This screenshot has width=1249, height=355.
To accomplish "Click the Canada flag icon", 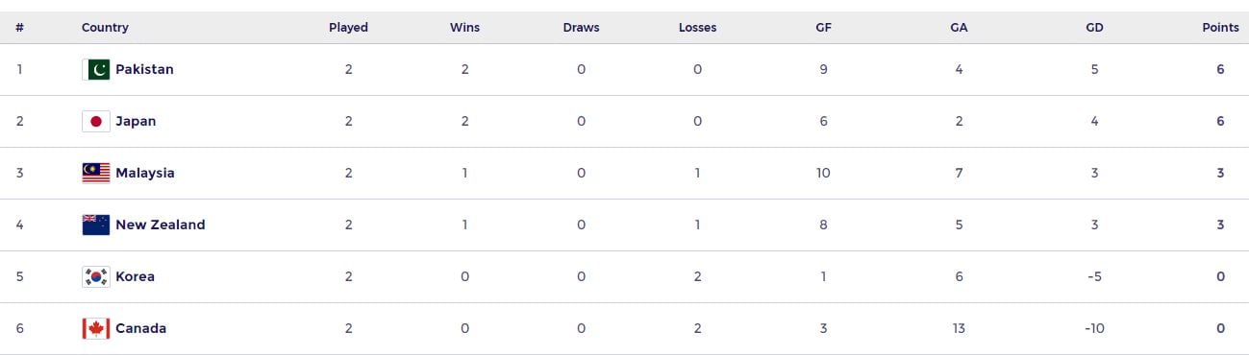I will (96, 328).
